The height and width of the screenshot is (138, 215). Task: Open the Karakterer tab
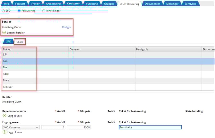click(73, 4)
